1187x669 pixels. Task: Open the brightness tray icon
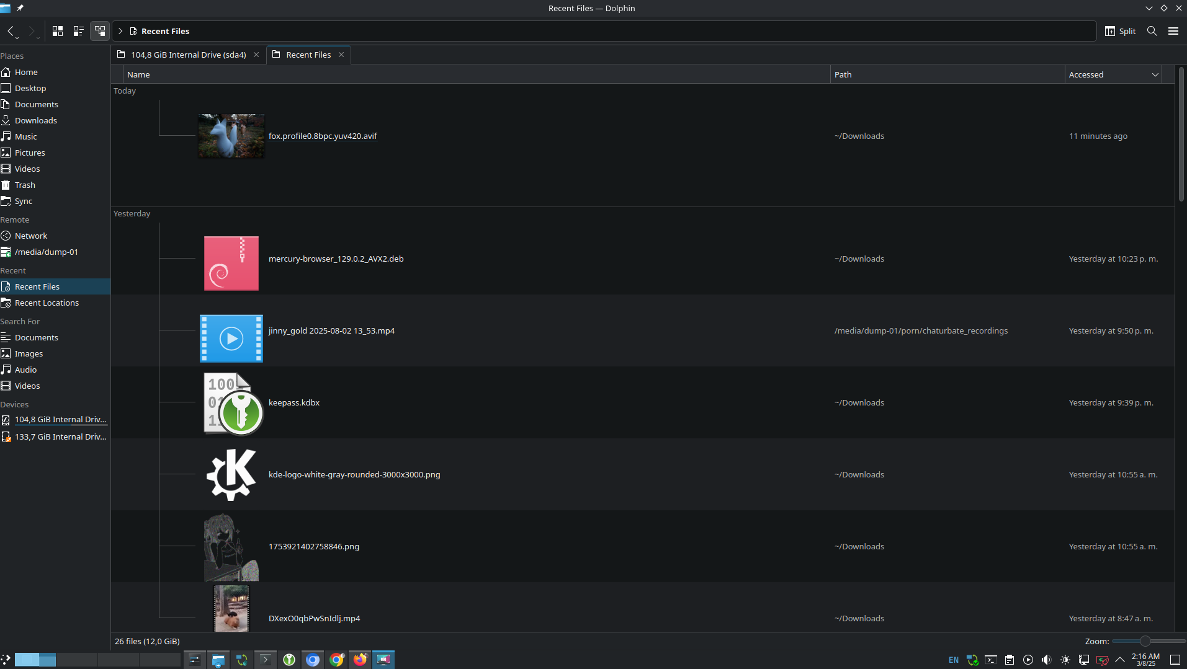pyautogui.click(x=1065, y=660)
